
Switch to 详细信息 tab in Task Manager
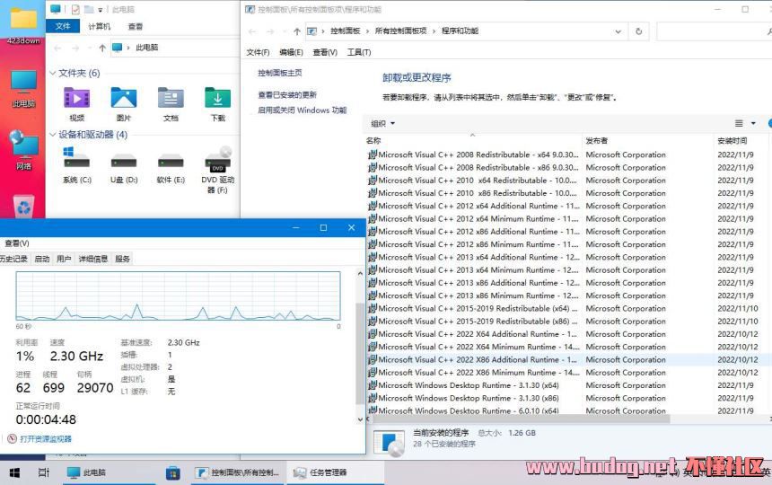tap(93, 259)
